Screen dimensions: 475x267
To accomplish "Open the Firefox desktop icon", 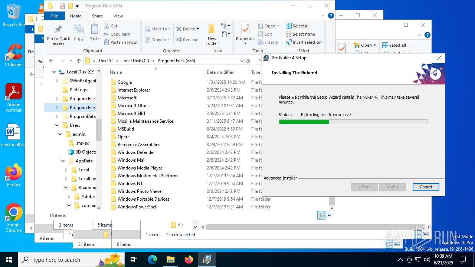I will pos(14,175).
